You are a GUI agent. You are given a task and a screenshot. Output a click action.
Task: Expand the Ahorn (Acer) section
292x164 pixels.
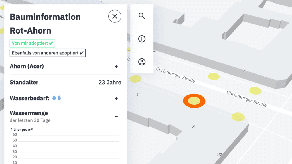pos(65,66)
